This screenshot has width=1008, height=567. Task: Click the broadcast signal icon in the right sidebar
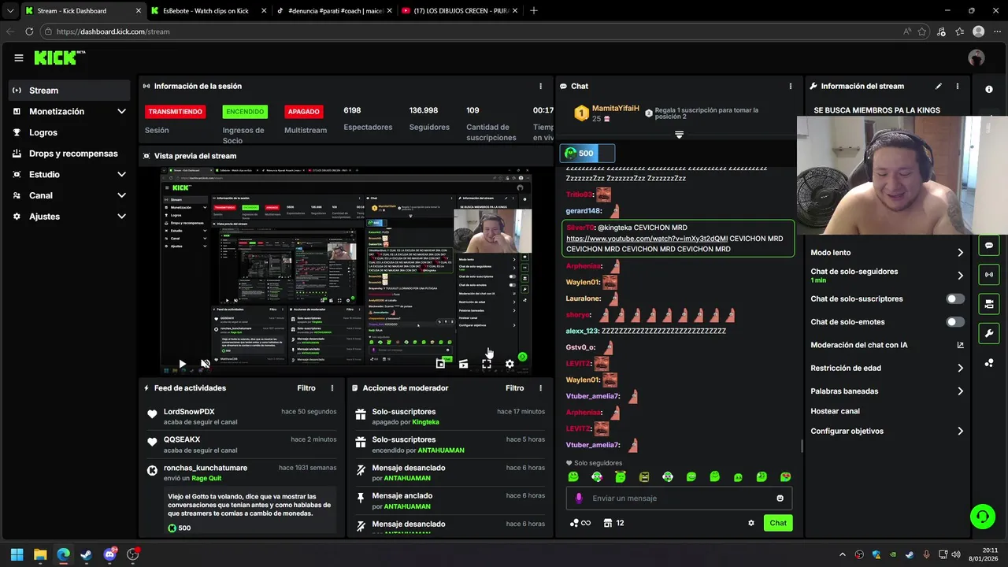(x=989, y=274)
